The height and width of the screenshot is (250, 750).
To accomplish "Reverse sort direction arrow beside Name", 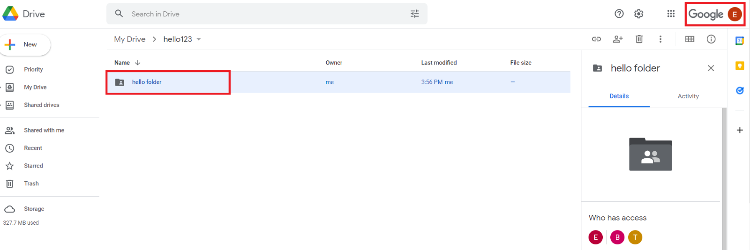I will click(x=137, y=63).
